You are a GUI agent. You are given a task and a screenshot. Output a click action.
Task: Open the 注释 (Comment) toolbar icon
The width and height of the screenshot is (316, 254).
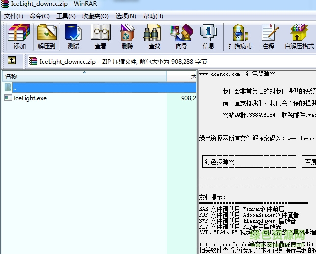(x=268, y=36)
